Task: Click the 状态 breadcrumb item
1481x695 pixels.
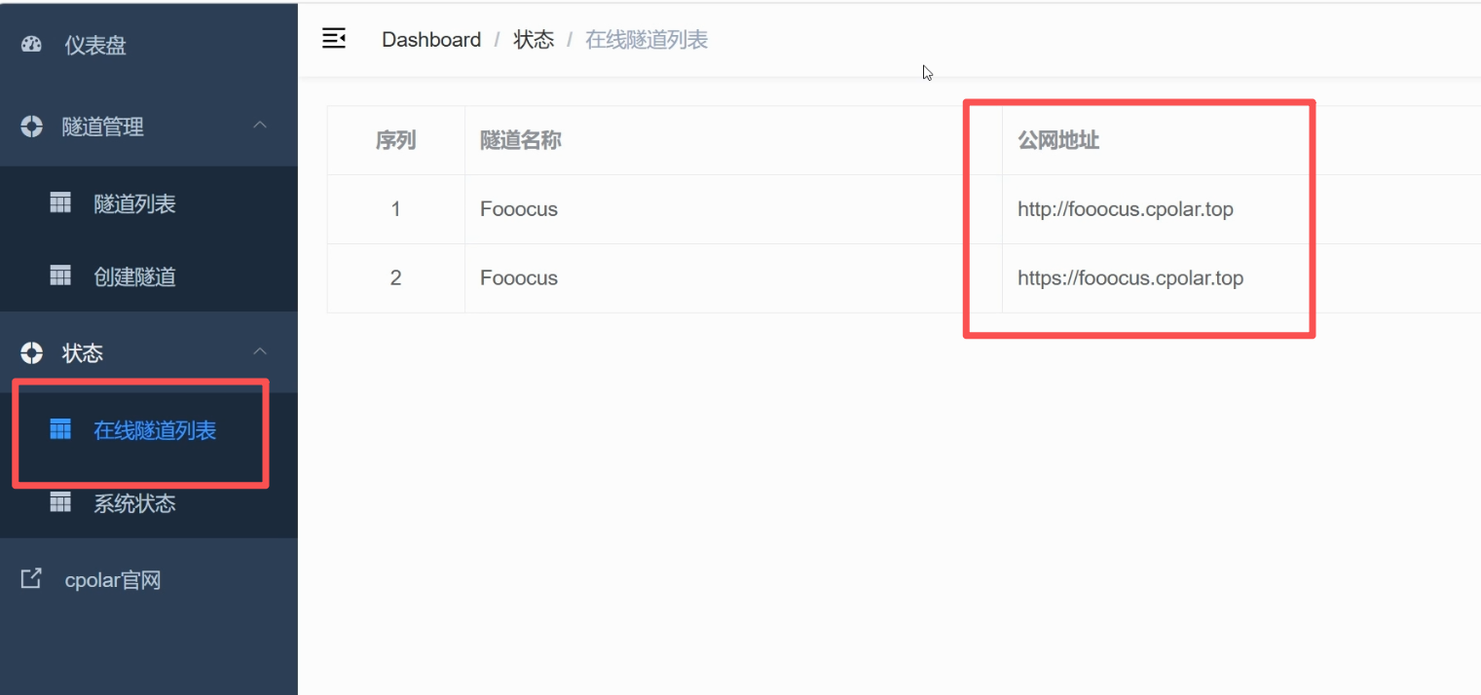Action: (x=534, y=40)
